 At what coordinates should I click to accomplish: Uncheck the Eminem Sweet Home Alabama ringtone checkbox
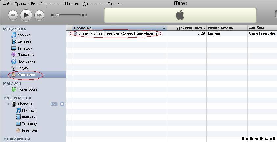(76, 33)
